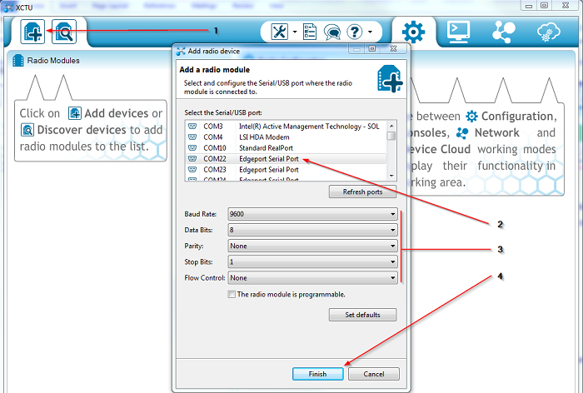Click the COM3 serial port icon
The image size is (583, 393).
point(192,127)
